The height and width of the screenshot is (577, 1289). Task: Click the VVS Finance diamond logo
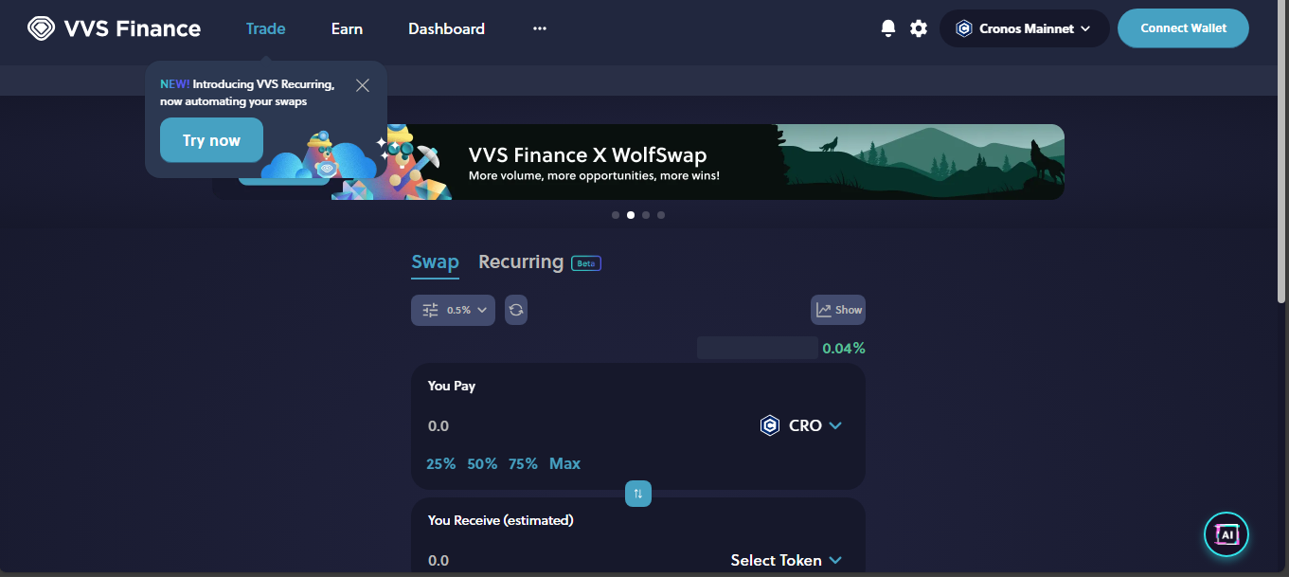point(42,28)
